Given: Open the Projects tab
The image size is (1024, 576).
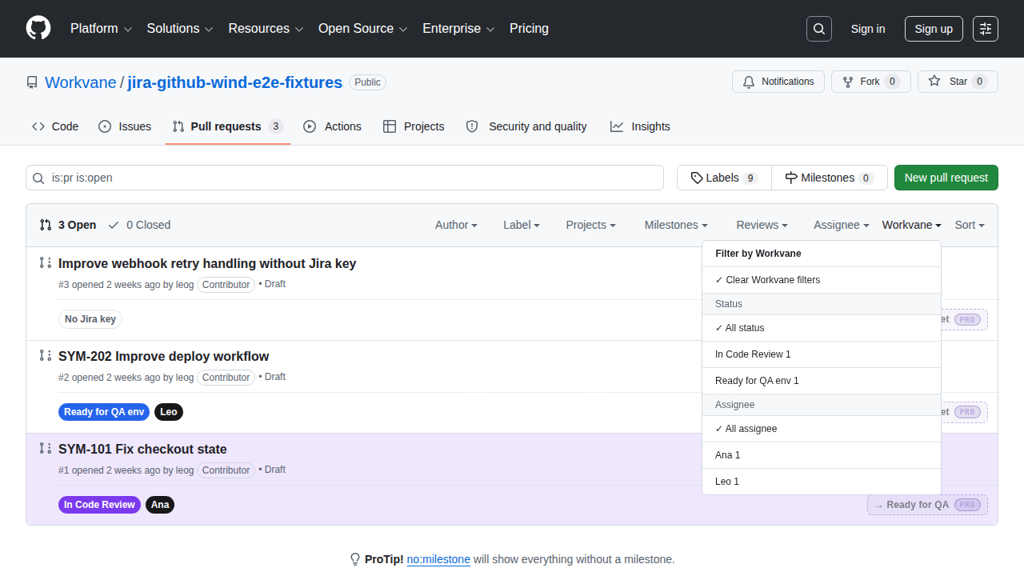Looking at the screenshot, I should [414, 126].
